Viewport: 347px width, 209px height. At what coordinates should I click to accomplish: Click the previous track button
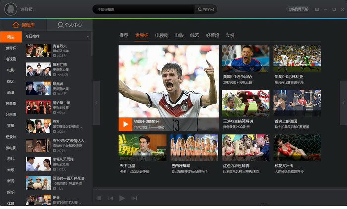pos(110,198)
